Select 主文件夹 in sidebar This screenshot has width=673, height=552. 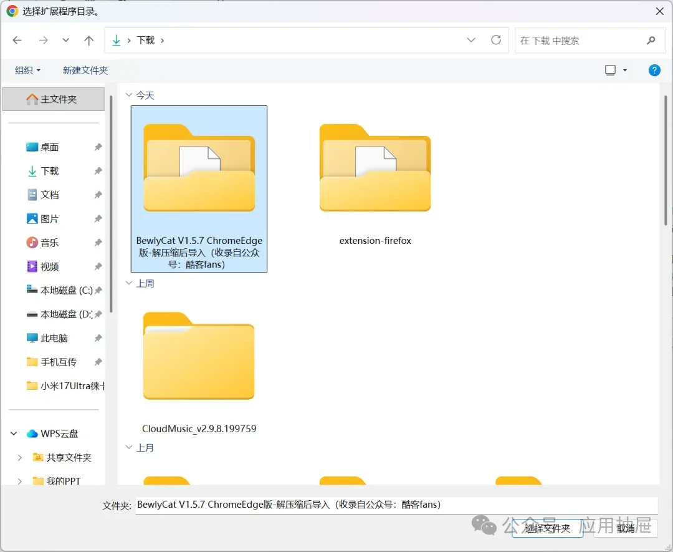coord(54,99)
